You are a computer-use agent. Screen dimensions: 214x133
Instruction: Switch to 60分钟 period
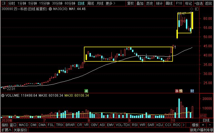70,3
